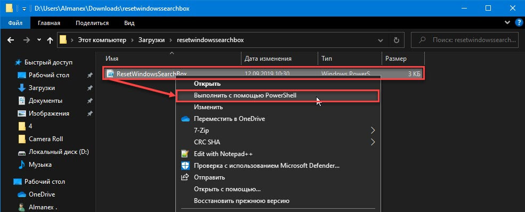The width and height of the screenshot is (525, 212).
Task: Select the ResetWindowsSearchBox file
Action: [x=263, y=74]
